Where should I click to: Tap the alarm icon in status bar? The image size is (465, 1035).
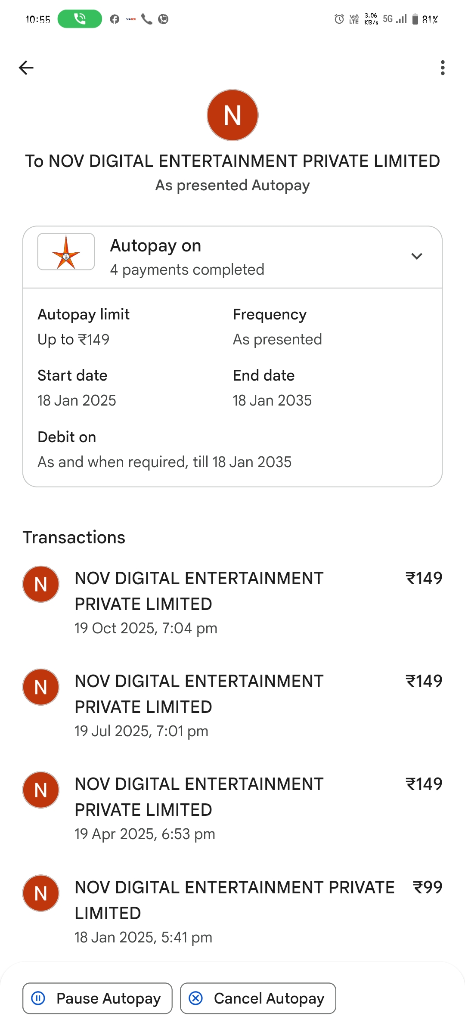tap(339, 19)
